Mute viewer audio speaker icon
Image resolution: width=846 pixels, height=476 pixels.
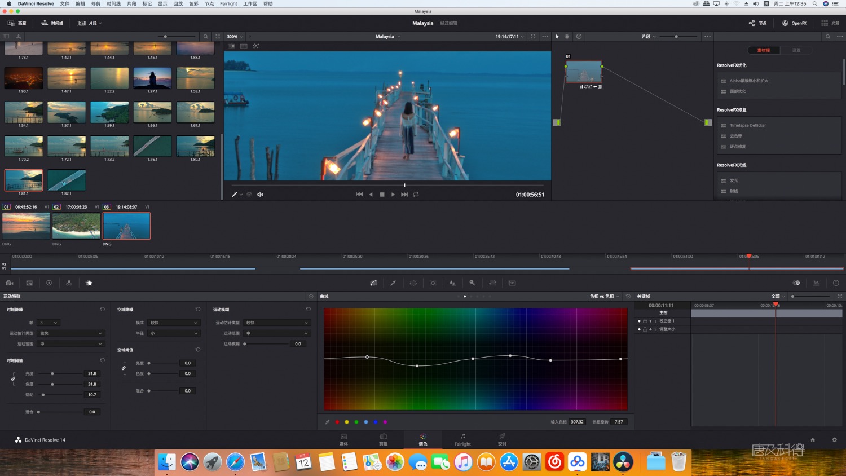pos(260,195)
